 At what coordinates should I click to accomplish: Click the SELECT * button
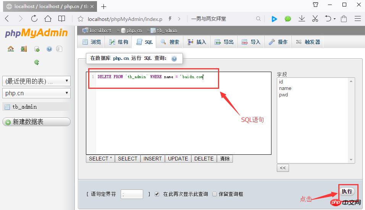click(x=100, y=159)
